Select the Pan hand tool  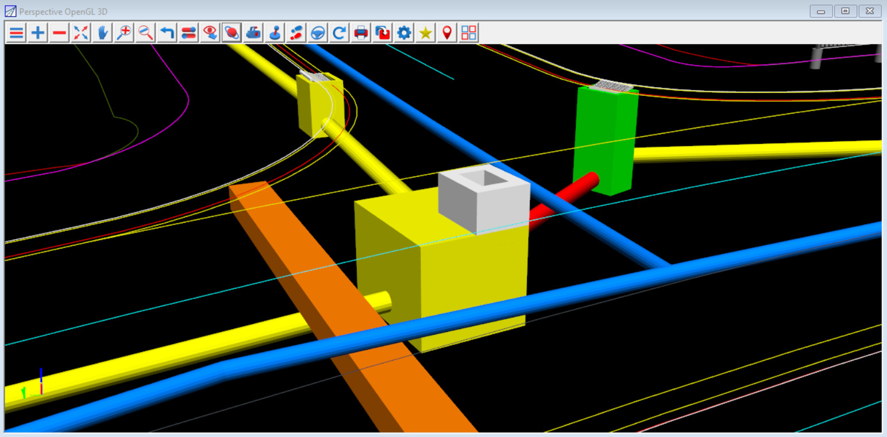click(102, 33)
